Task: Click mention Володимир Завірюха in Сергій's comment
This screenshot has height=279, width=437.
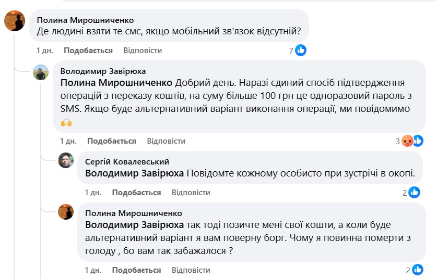Action: (134, 174)
